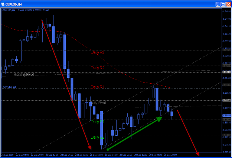Click the current price tag 1.59448
Image resolution: width=232 pixels, height=158 pixels.
tap(227, 115)
